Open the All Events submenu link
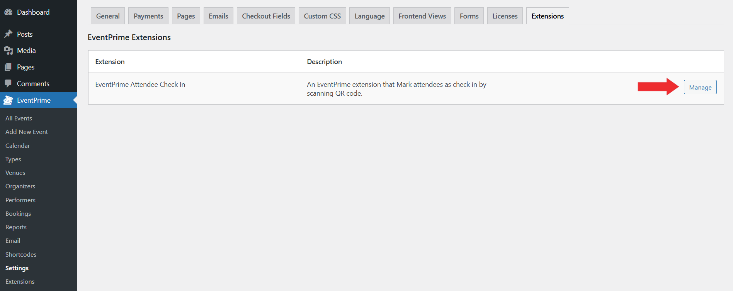 [19, 118]
